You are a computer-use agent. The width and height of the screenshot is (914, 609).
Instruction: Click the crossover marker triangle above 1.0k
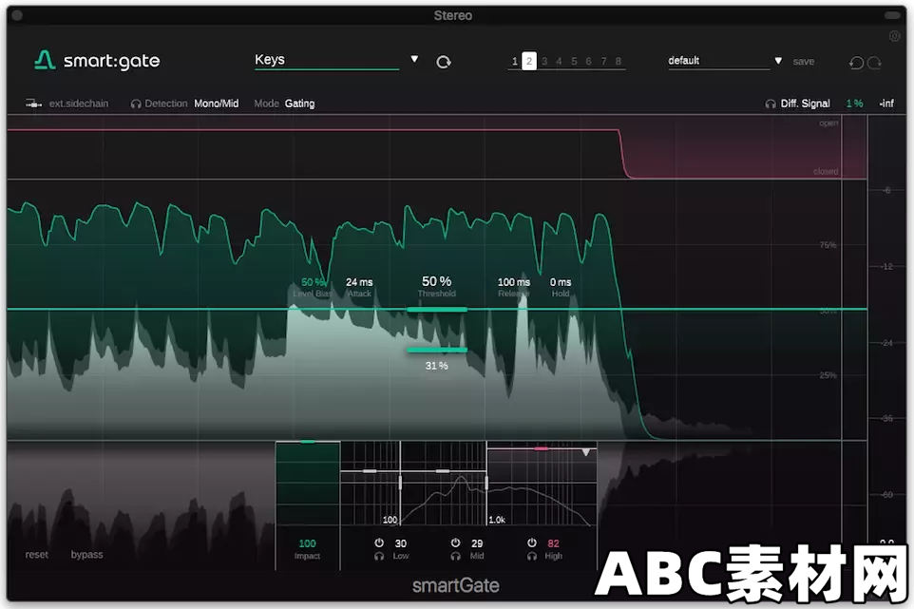[586, 453]
